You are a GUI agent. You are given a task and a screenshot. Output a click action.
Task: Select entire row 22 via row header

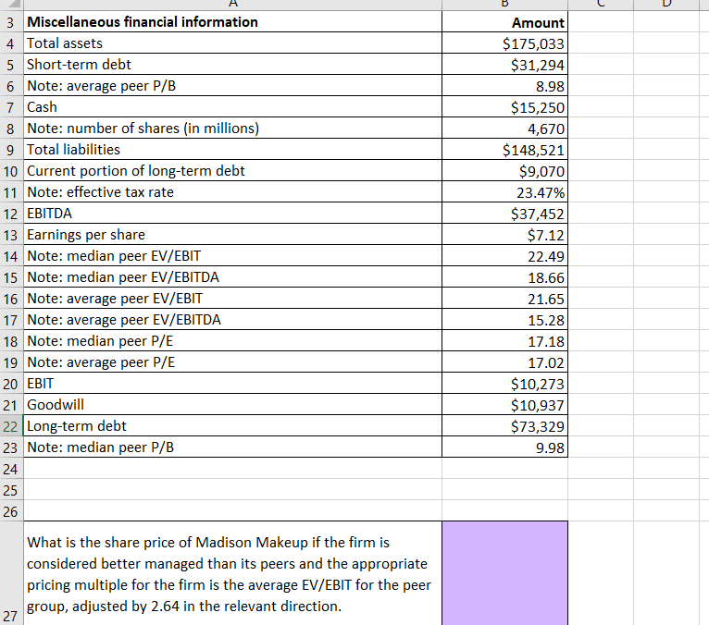click(11, 425)
